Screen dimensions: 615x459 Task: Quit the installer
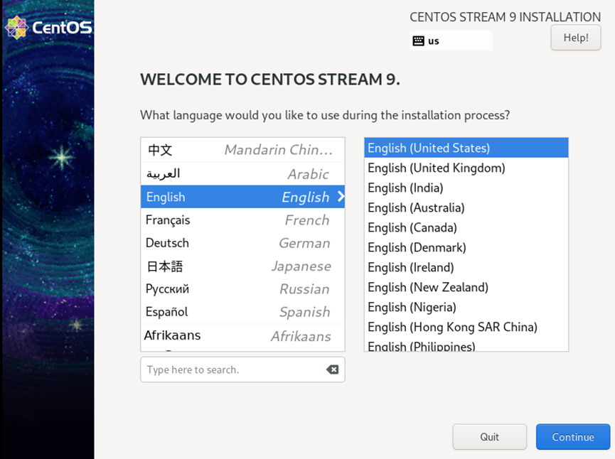(489, 437)
